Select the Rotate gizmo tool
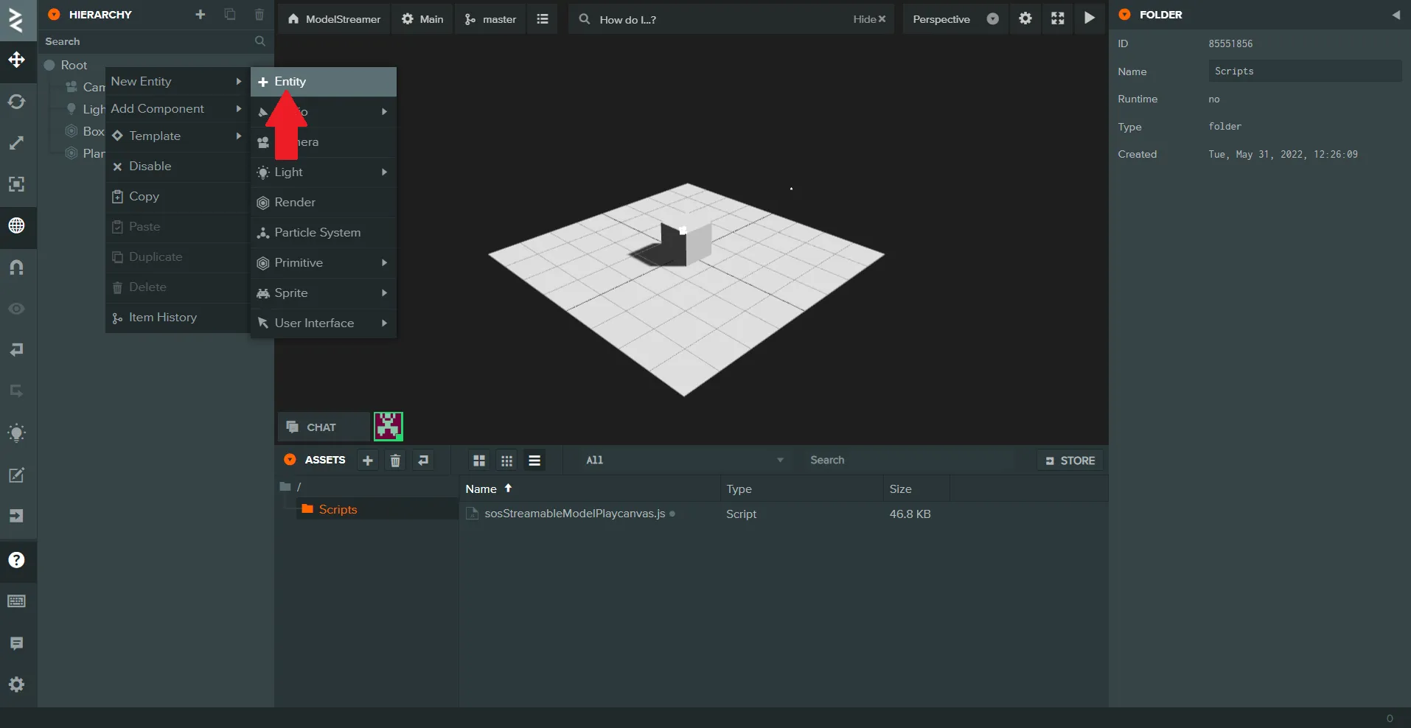 [16, 101]
